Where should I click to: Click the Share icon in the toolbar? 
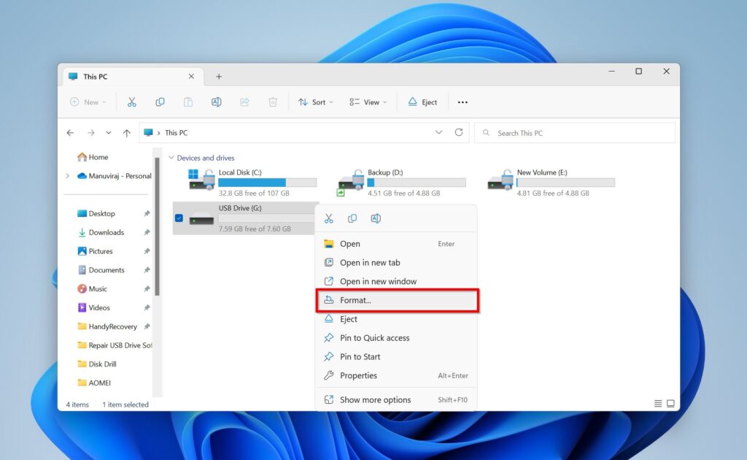click(245, 101)
